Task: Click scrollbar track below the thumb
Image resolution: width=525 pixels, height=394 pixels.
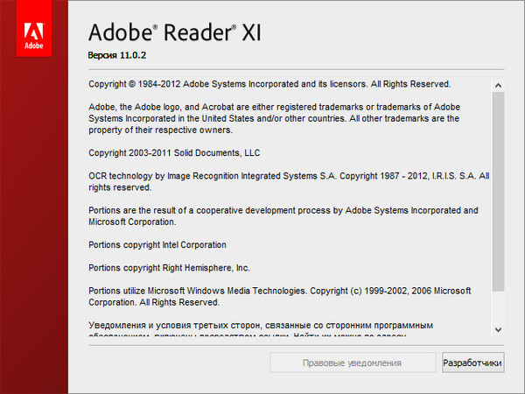Action: 498,306
